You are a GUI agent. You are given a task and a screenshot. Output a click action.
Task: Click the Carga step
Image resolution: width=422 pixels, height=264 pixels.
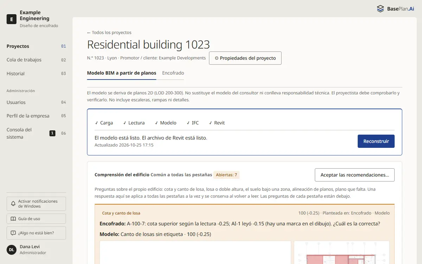tap(104, 123)
